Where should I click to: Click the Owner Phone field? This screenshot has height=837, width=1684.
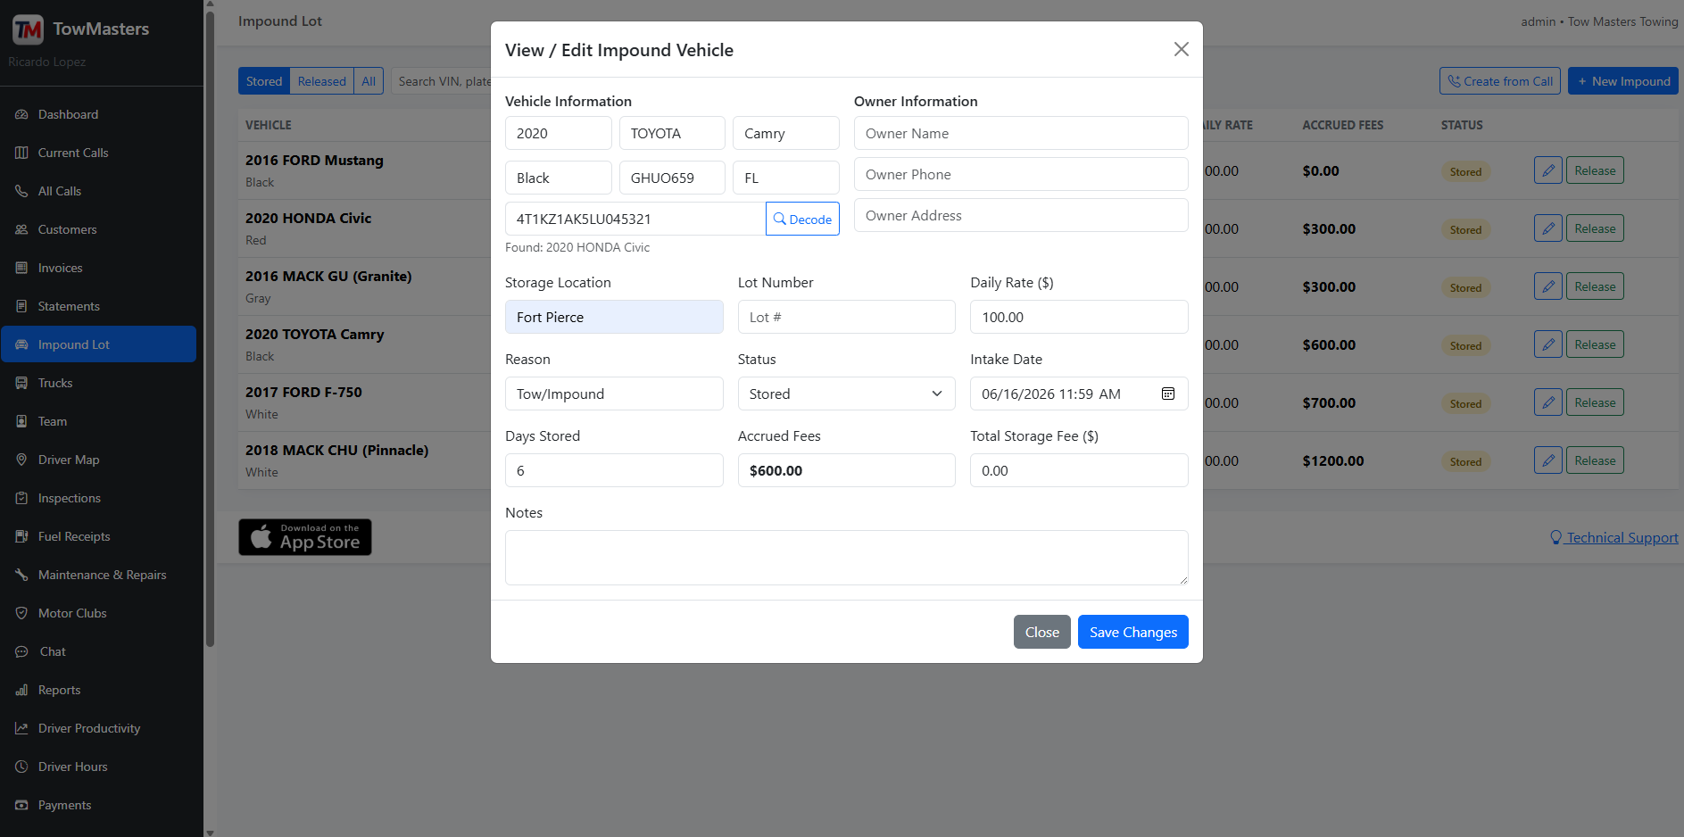click(x=1021, y=174)
